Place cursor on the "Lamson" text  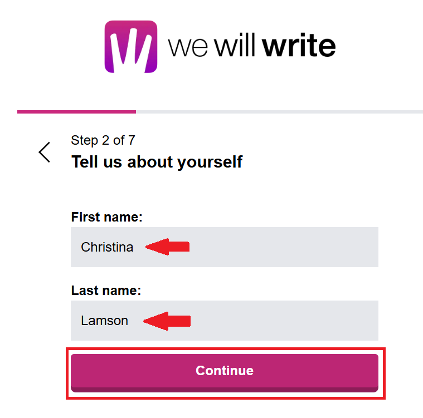click(x=104, y=321)
